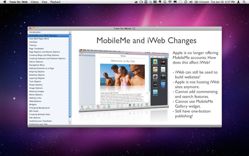
Task: Select the Adding Links lesson
Action: pos(48,98)
